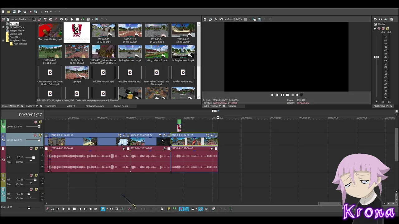Screen dimensions: 399x224
Task: Click Record microphone icon in transport bar
Action: pos(47,209)
